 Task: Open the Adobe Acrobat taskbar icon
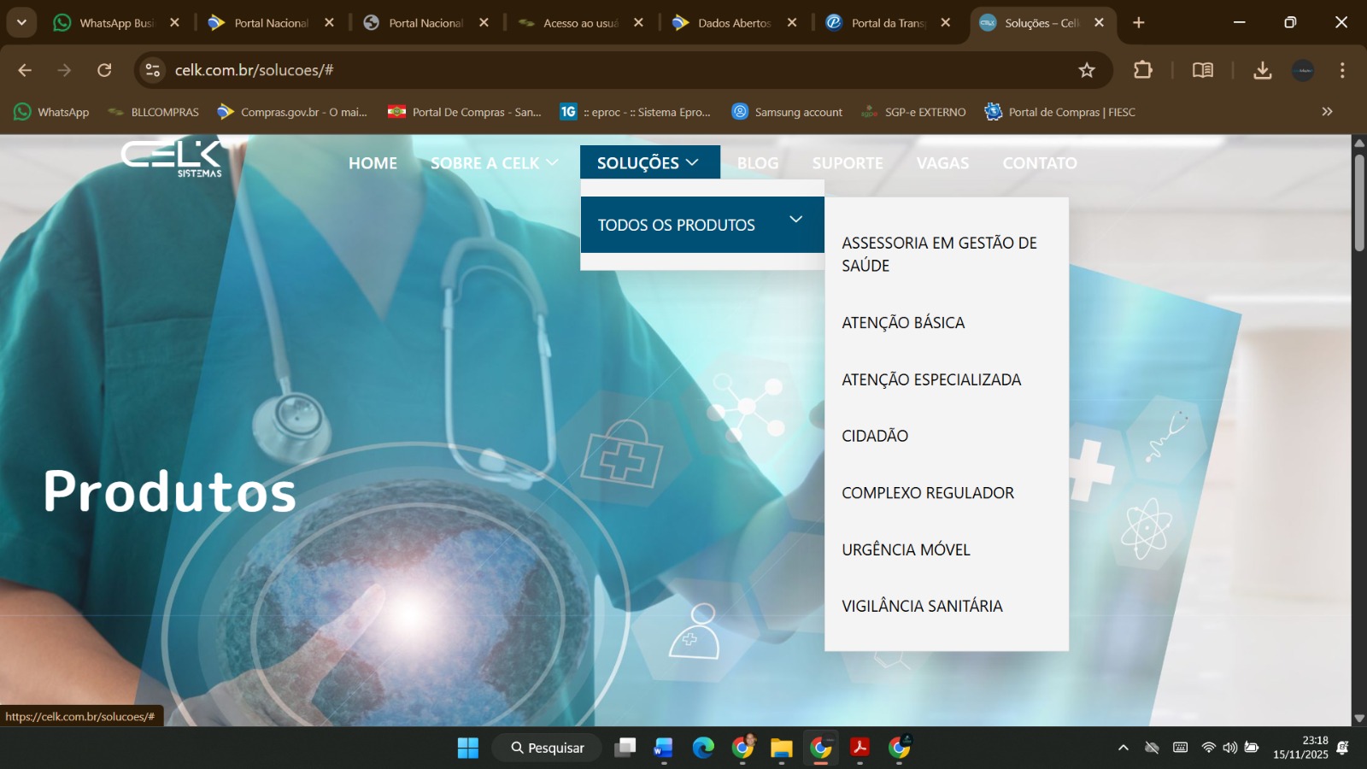pyautogui.click(x=860, y=748)
